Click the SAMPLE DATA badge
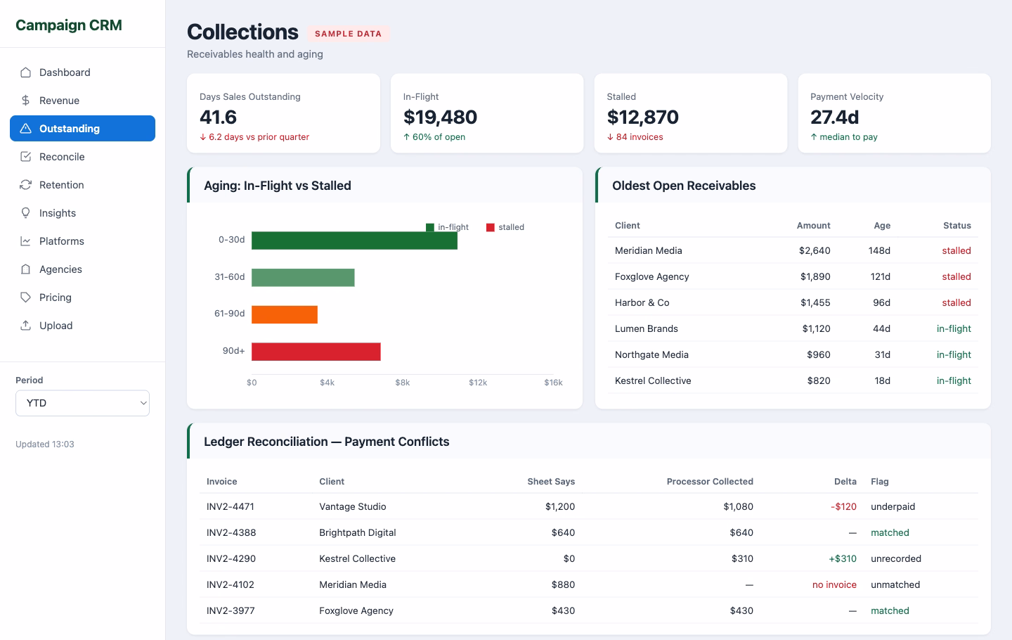 click(x=348, y=34)
